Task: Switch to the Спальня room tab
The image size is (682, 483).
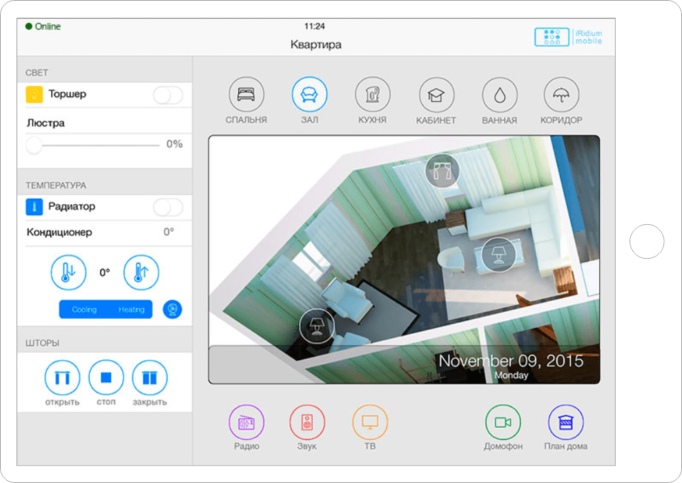Action: pyautogui.click(x=246, y=95)
